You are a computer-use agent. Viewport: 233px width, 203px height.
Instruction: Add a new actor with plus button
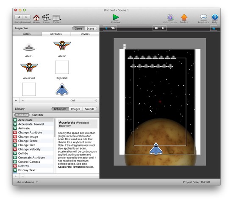tap(16, 100)
